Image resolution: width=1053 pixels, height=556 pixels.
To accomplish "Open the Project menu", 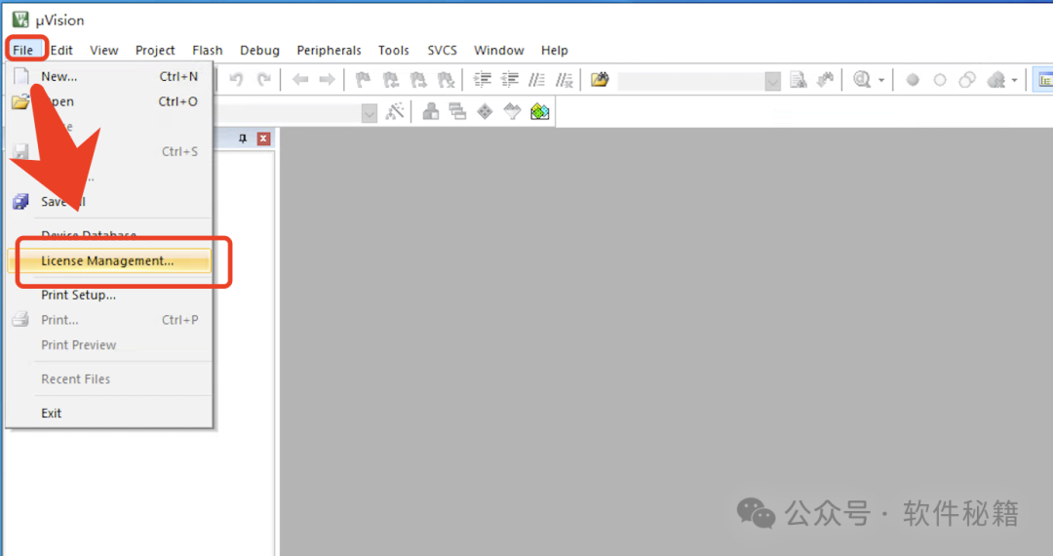I will point(155,50).
